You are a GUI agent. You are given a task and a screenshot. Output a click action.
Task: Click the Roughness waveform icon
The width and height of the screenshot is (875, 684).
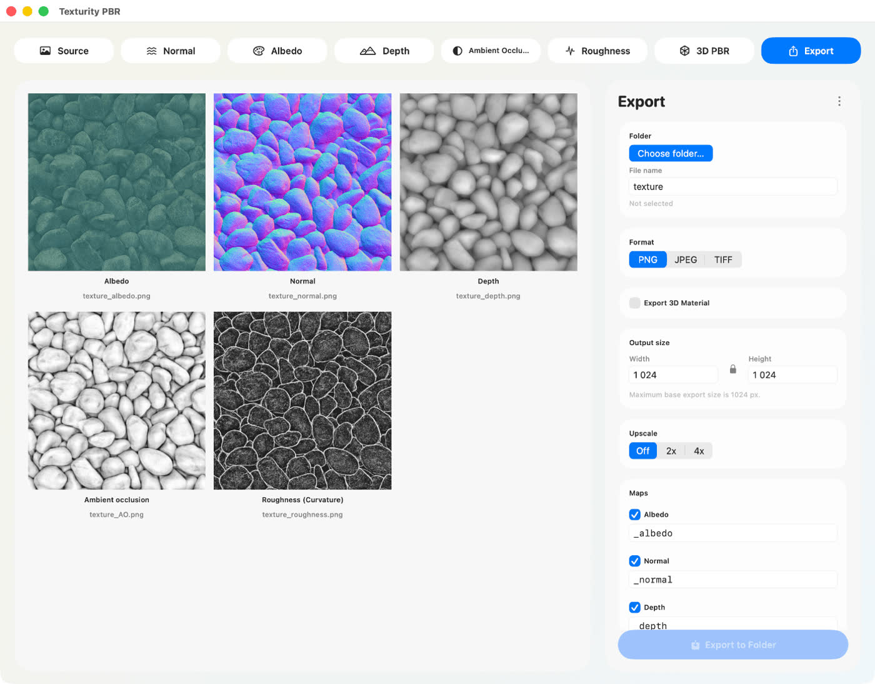pyautogui.click(x=570, y=51)
